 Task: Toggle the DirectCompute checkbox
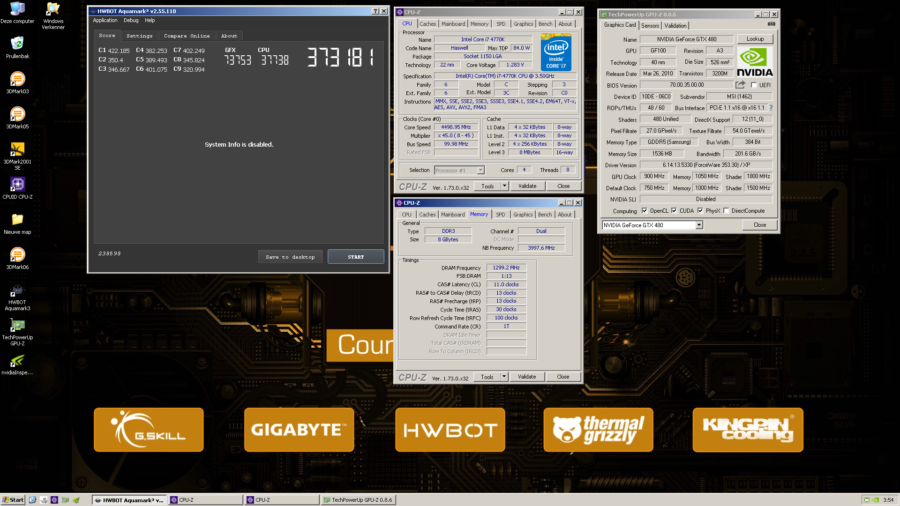coord(726,211)
